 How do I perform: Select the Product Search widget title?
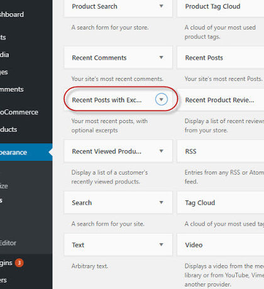(x=94, y=6)
